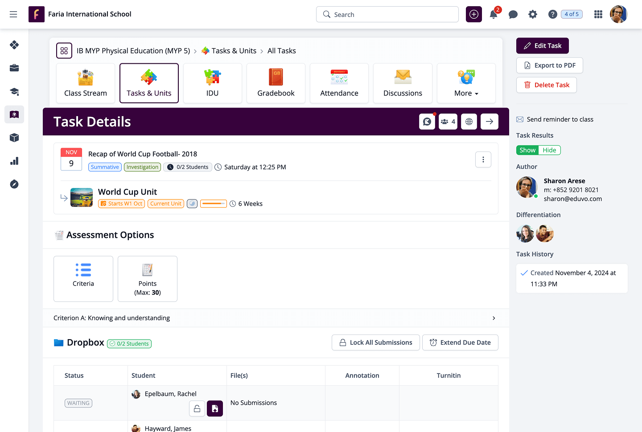Viewport: 642px width, 432px height.
Task: Toggle Task Results to Hide
Action: click(549, 150)
